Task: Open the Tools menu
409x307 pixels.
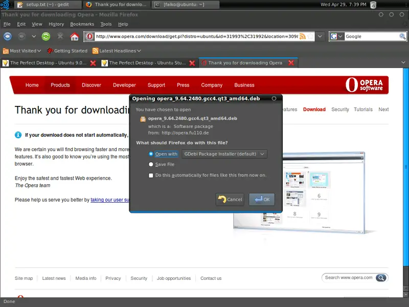Action: click(x=106, y=24)
